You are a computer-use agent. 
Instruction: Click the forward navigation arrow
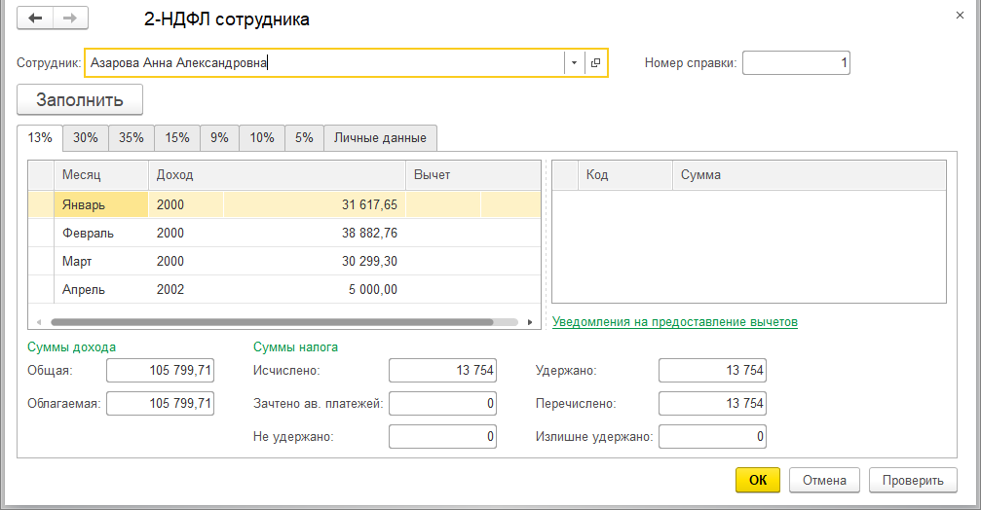click(x=69, y=18)
